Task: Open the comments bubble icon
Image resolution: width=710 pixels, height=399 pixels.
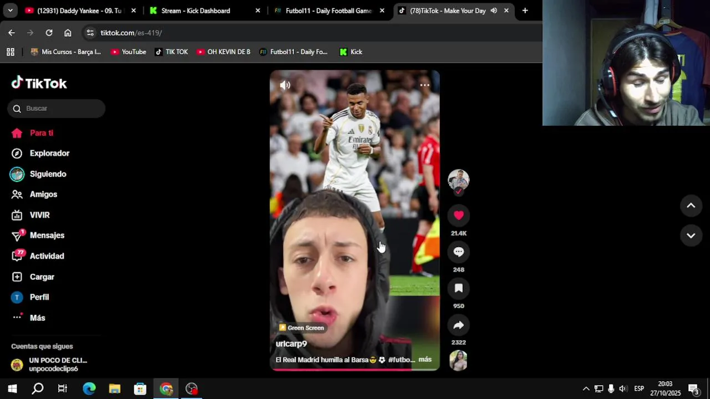Action: pyautogui.click(x=459, y=252)
